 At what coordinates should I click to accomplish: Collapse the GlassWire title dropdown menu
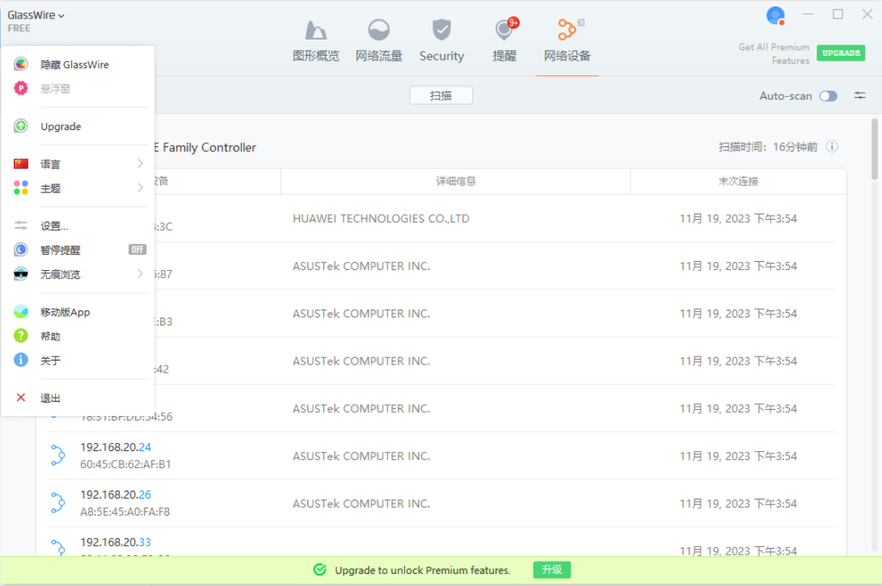[x=36, y=15]
